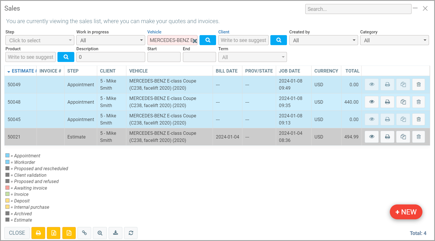Click the red NEW button
The height and width of the screenshot is (241, 435).
pyautogui.click(x=406, y=212)
